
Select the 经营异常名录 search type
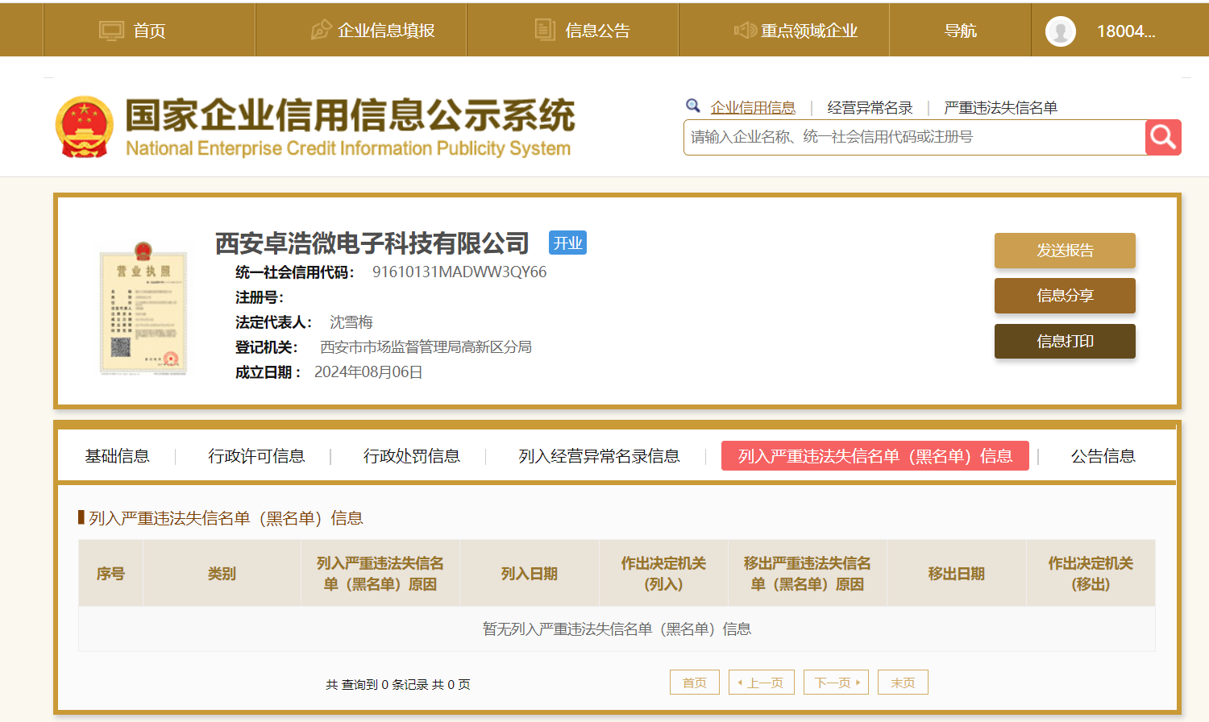click(x=870, y=107)
